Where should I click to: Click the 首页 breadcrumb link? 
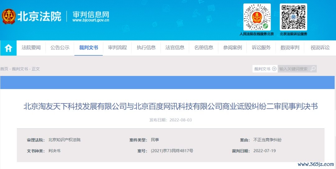coord(4,69)
